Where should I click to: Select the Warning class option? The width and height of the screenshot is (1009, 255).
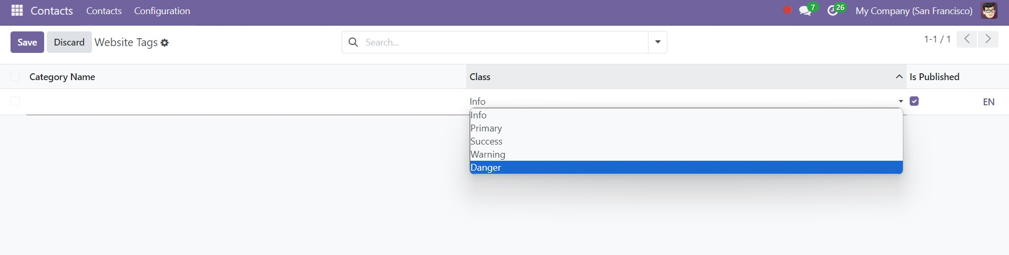686,154
